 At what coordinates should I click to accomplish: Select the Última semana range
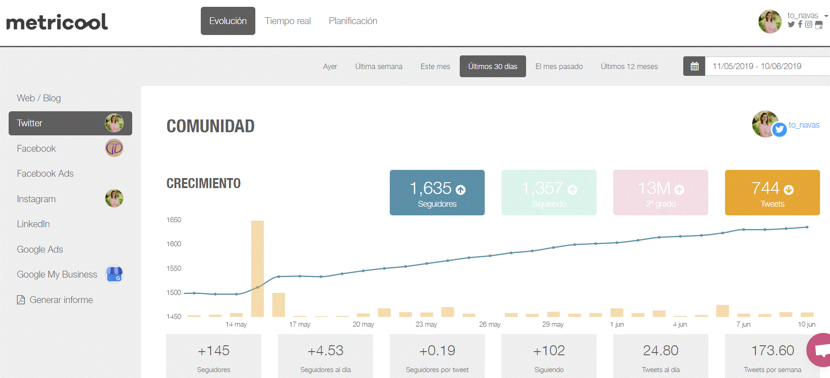click(x=379, y=66)
